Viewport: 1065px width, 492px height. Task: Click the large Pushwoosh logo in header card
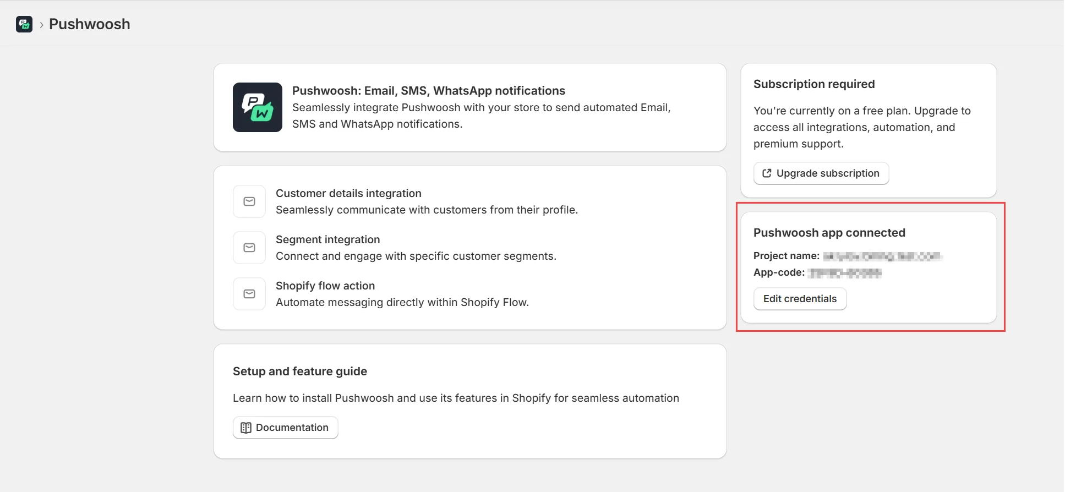257,107
